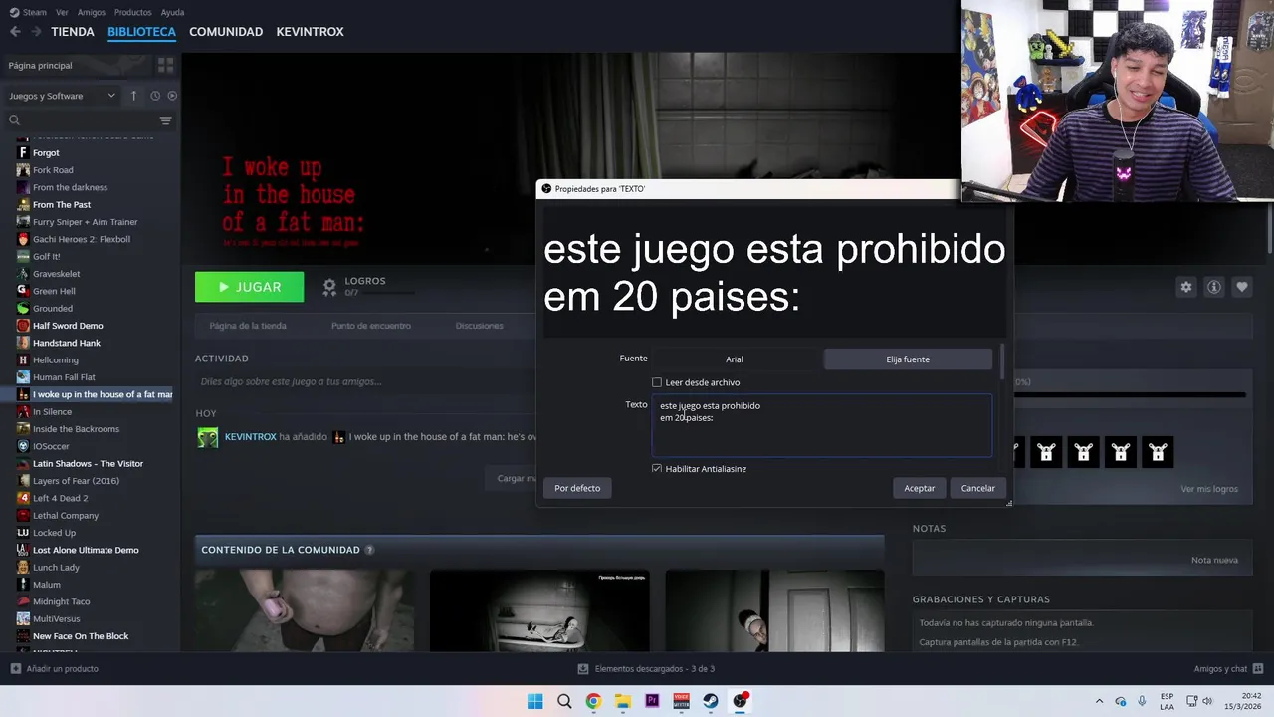Open third community content thumbnail
The height and width of the screenshot is (717, 1274).
774,610
